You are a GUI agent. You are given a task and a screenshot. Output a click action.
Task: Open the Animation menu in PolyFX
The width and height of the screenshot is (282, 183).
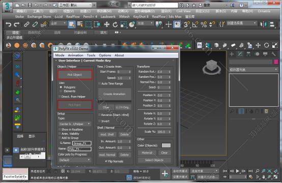click(x=75, y=55)
